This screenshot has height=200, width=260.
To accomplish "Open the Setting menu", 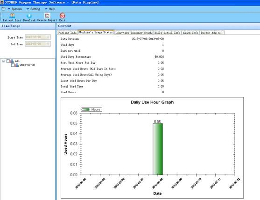I will [x=33, y=9].
